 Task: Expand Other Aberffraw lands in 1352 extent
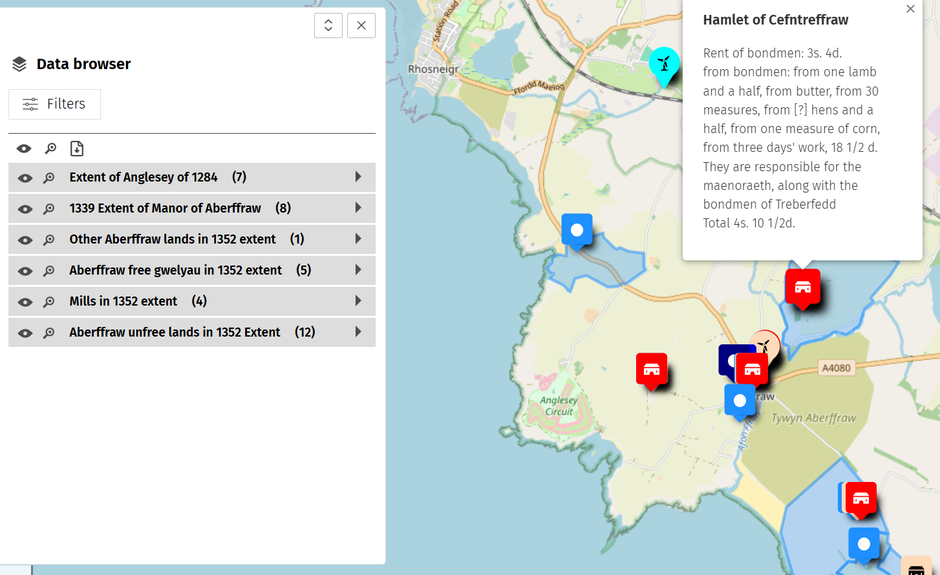(358, 239)
